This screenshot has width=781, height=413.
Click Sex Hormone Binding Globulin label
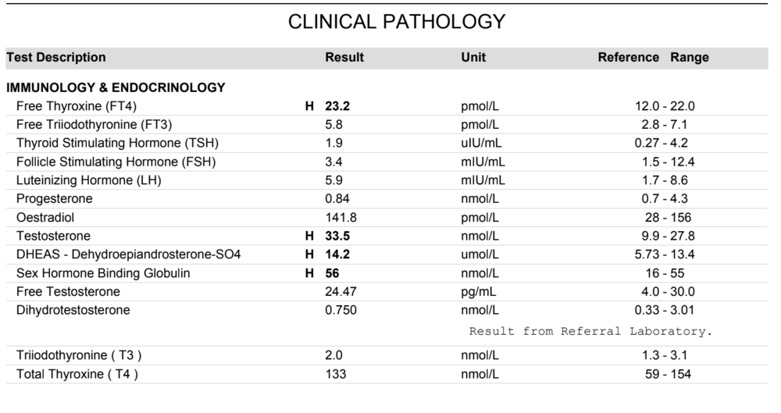pyautogui.click(x=103, y=273)
